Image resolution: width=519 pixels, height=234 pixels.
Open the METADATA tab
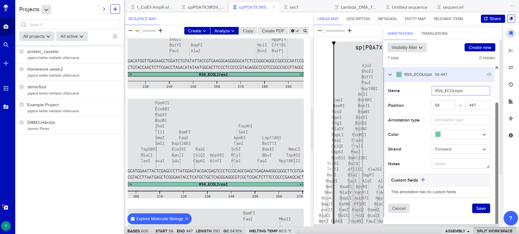click(x=387, y=19)
